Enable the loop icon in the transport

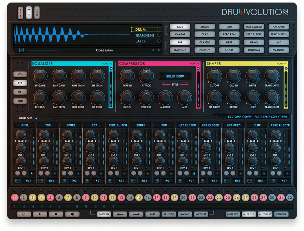pos(24,214)
